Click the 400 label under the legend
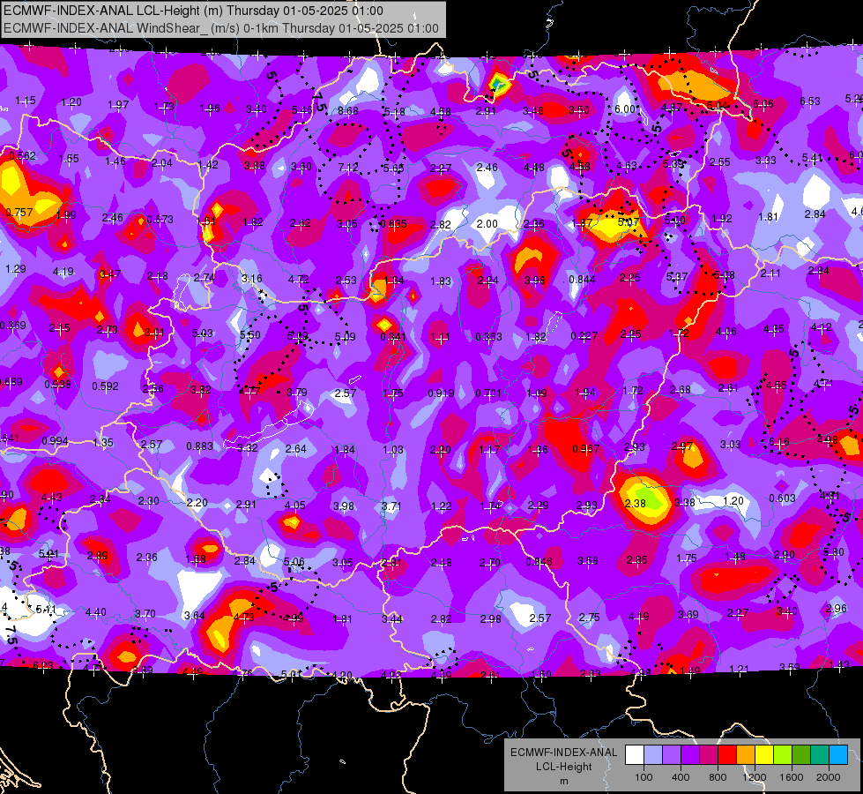This screenshot has height=794, width=863. pyautogui.click(x=681, y=777)
